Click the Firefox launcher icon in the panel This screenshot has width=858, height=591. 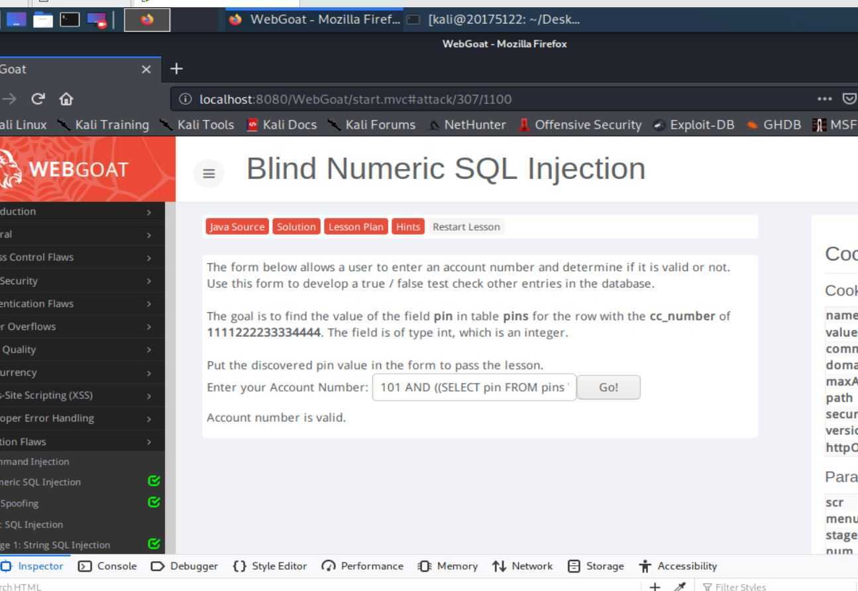(147, 20)
